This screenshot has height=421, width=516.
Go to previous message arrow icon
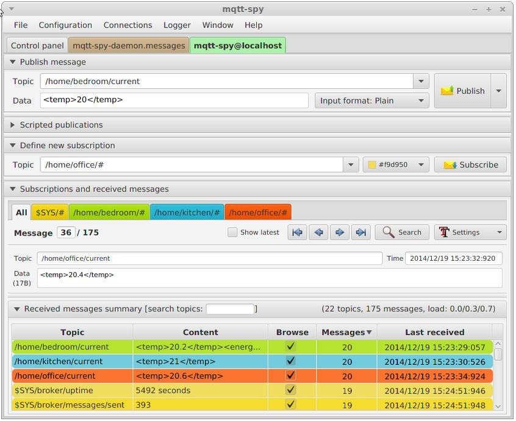click(318, 232)
